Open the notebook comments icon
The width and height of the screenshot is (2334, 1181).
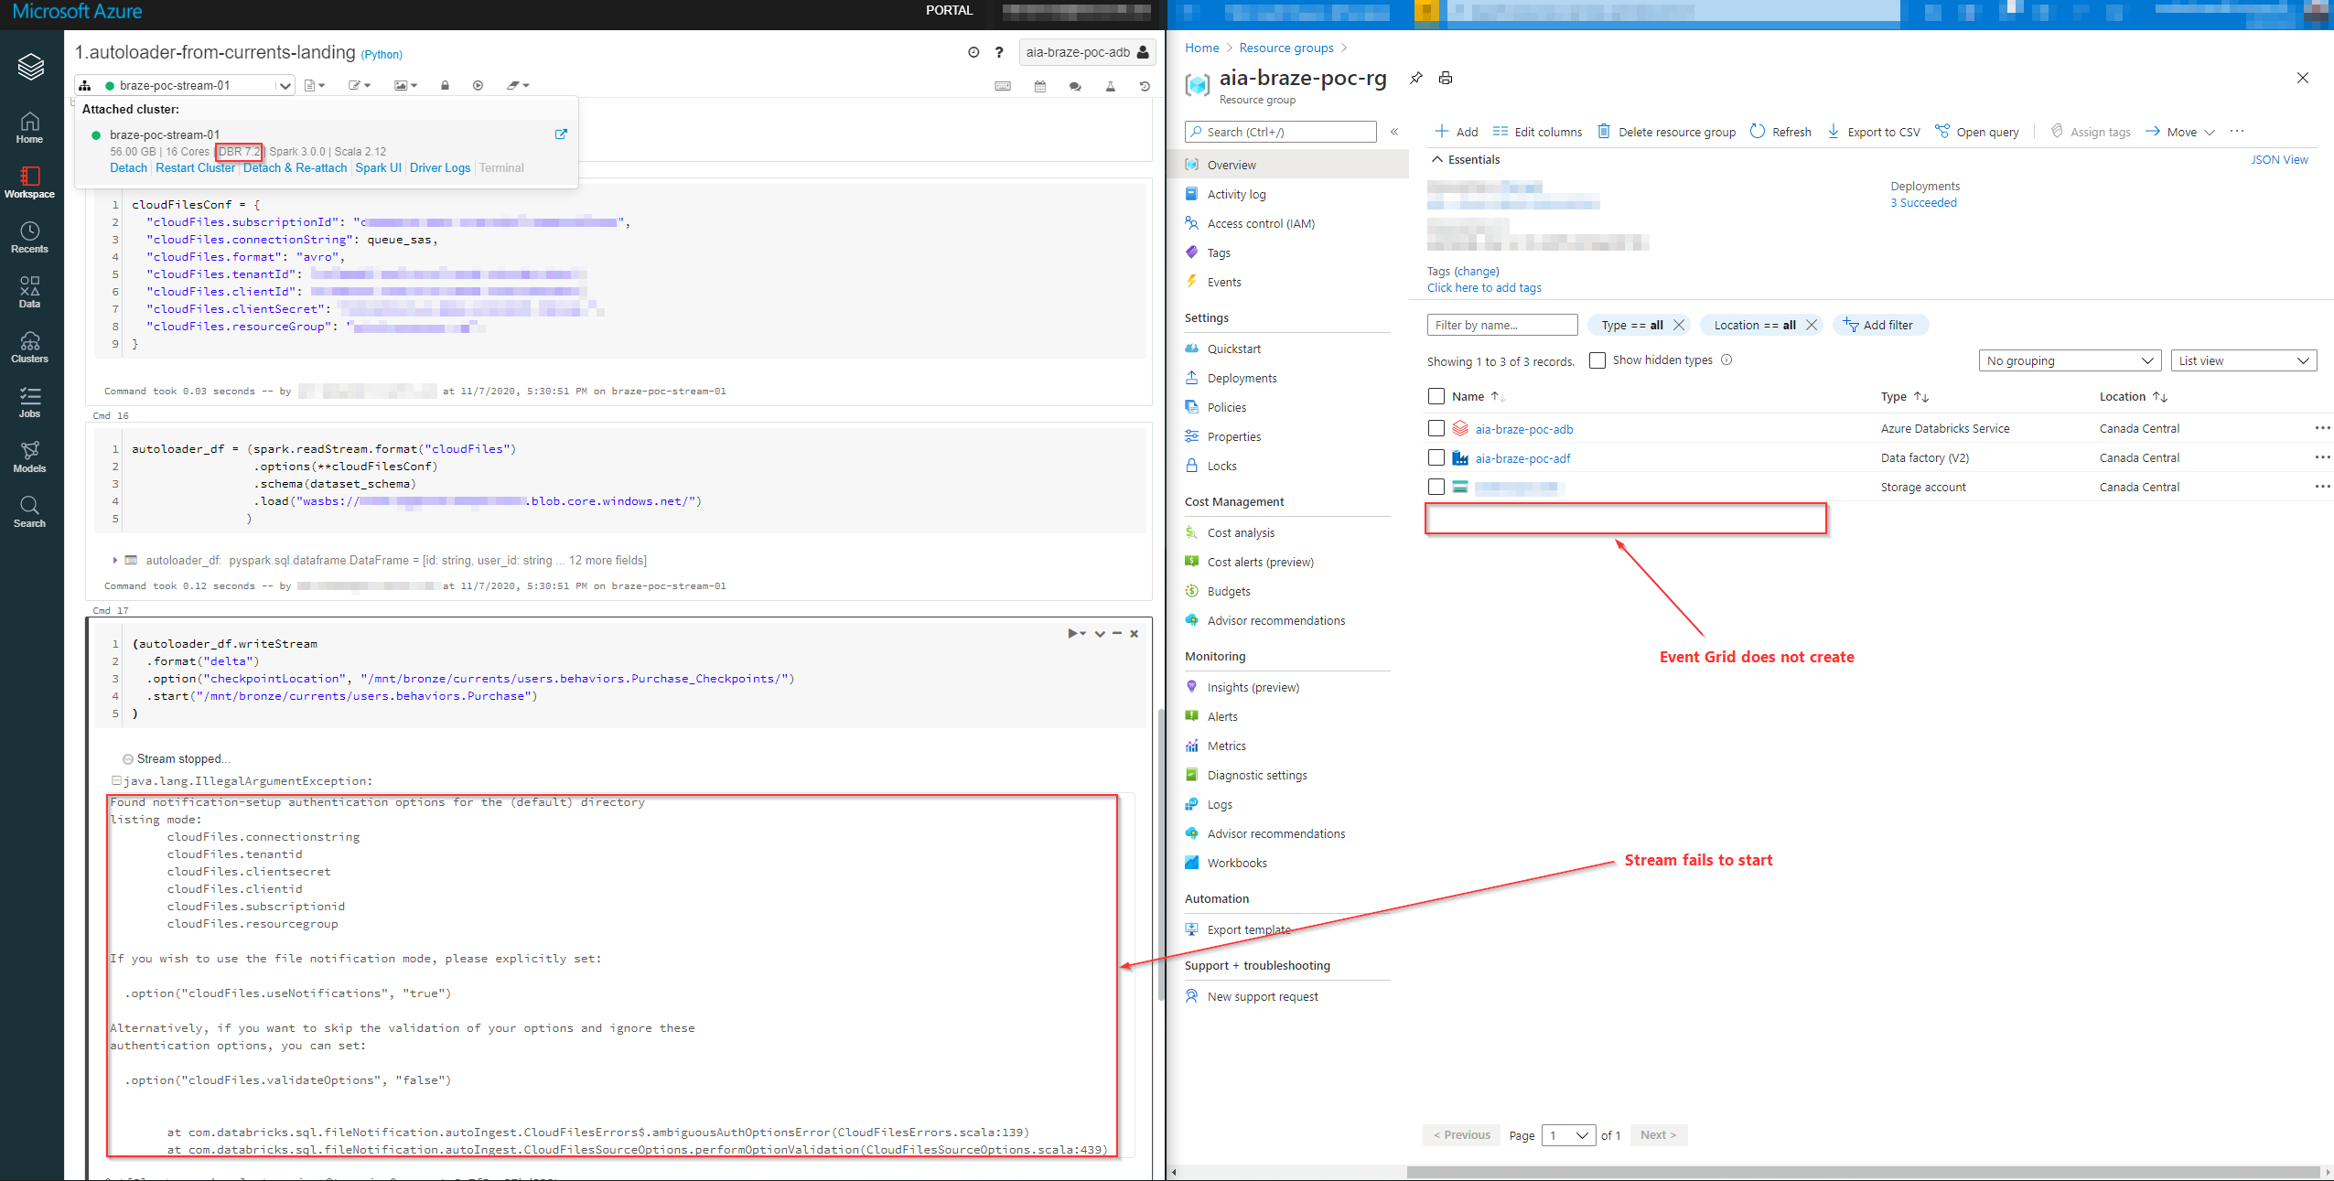[x=1074, y=85]
